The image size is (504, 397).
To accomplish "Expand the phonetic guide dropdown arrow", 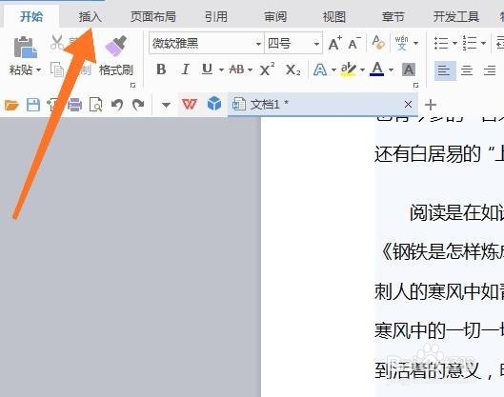I will click(416, 43).
